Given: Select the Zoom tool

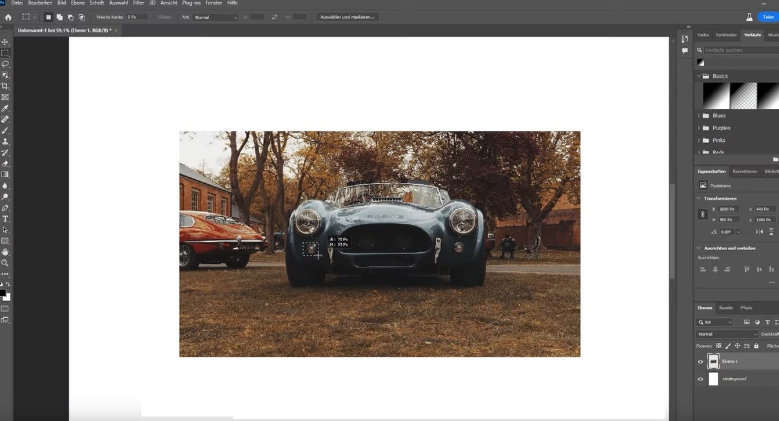Looking at the screenshot, I should (5, 263).
